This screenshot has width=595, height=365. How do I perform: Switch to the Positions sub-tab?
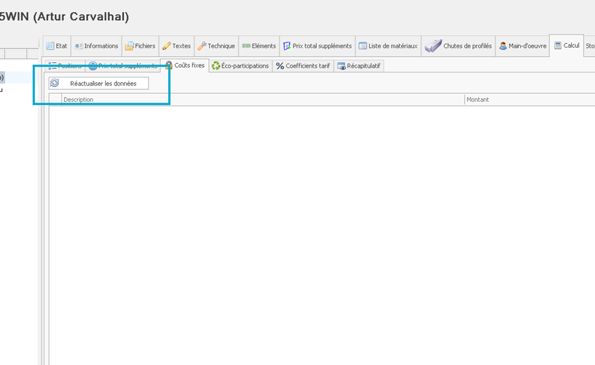[x=65, y=66]
